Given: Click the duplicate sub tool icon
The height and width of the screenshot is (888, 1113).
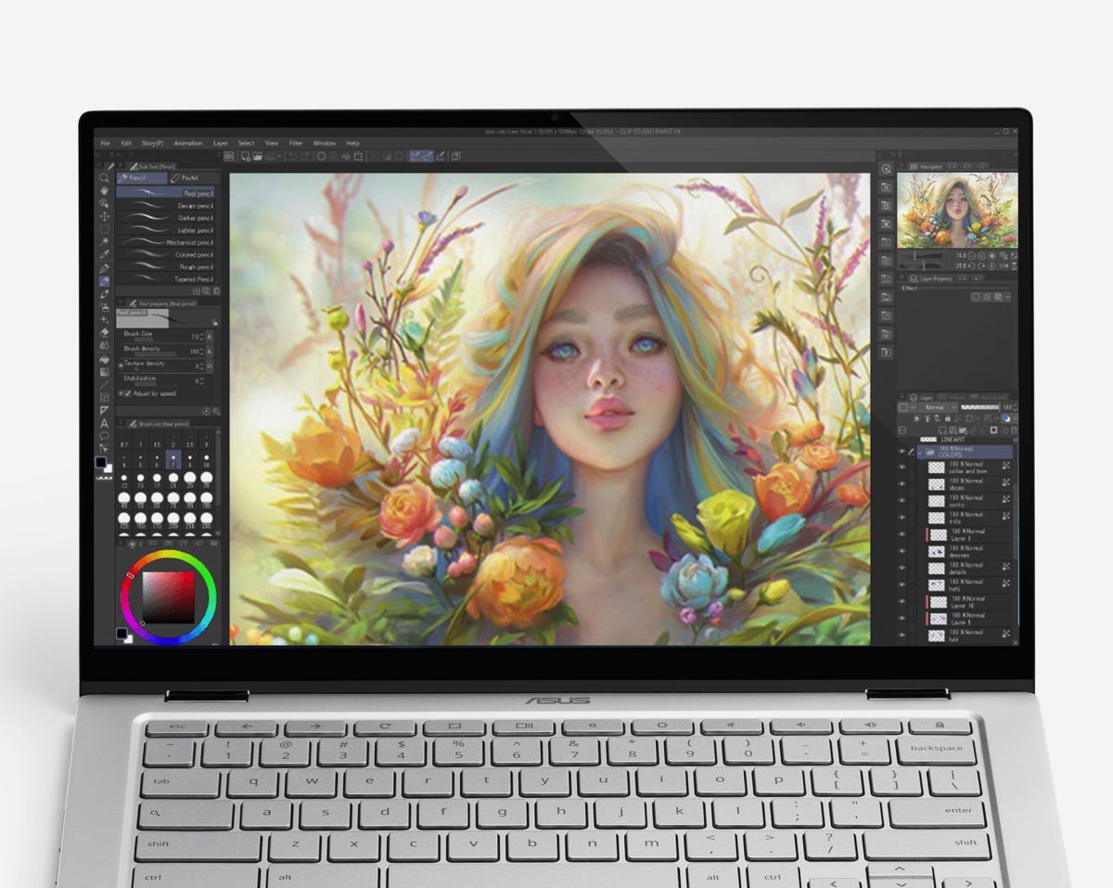Looking at the screenshot, I should 206,291.
